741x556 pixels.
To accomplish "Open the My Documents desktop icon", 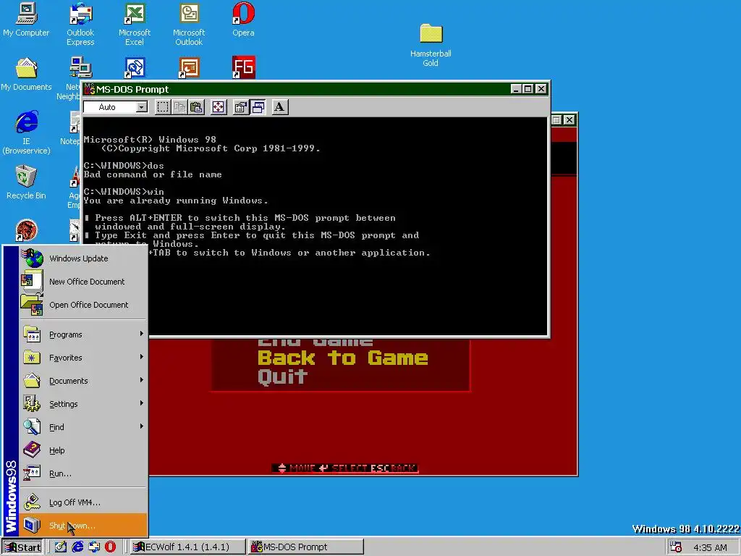I will (x=26, y=75).
